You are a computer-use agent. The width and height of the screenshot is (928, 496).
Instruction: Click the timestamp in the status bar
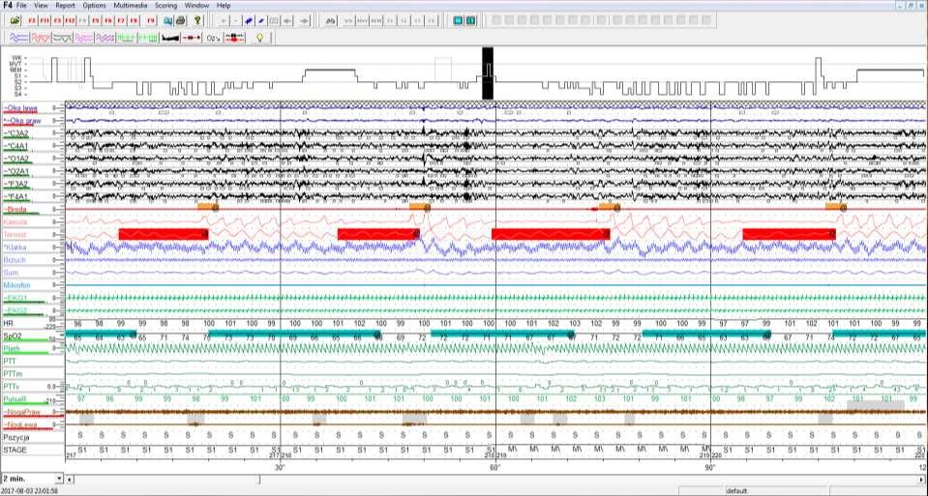pos(30,491)
